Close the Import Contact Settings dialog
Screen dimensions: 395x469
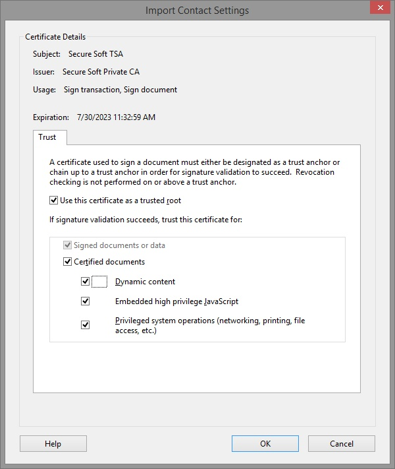[x=380, y=7]
